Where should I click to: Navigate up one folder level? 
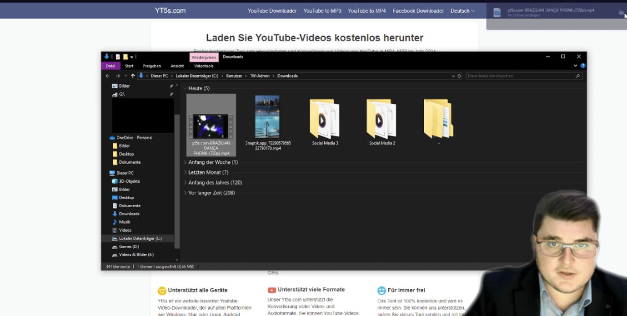tap(133, 76)
